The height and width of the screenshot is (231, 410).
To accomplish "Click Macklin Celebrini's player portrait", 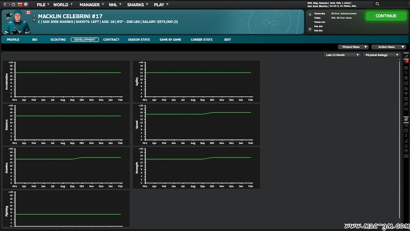I will pos(18,23).
